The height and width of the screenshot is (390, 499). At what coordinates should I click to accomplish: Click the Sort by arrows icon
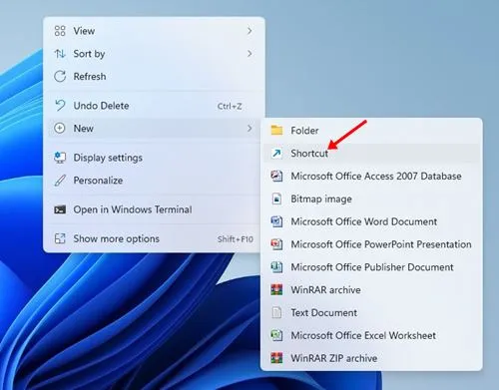[x=60, y=54]
